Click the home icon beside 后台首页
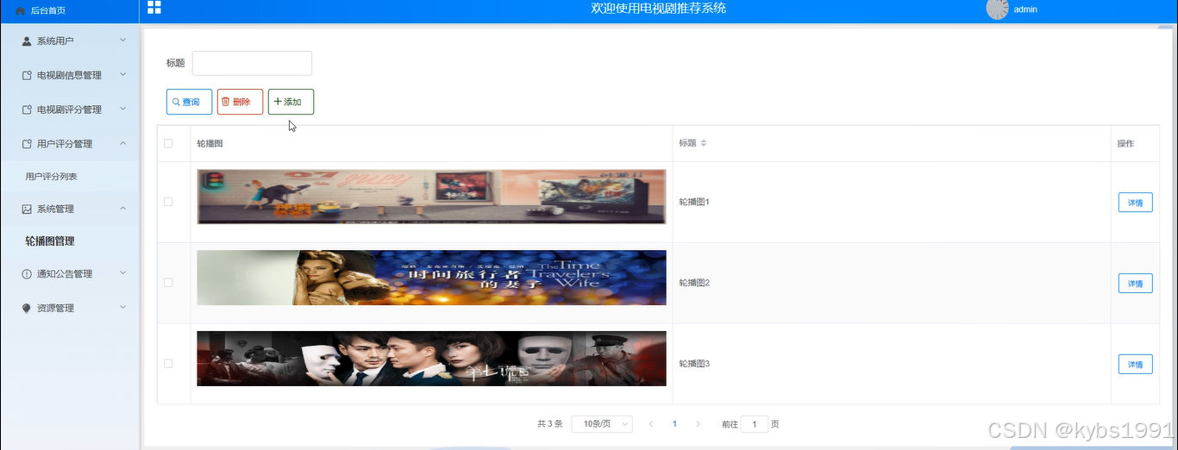The image size is (1178, 450). click(21, 10)
